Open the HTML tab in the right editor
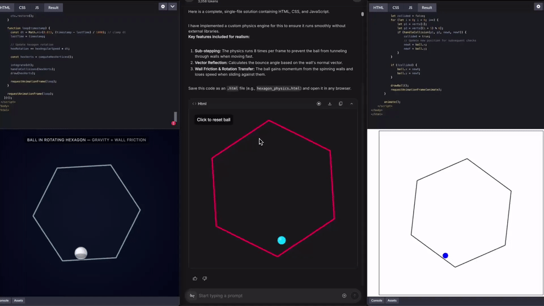The image size is (544, 306). (379, 8)
